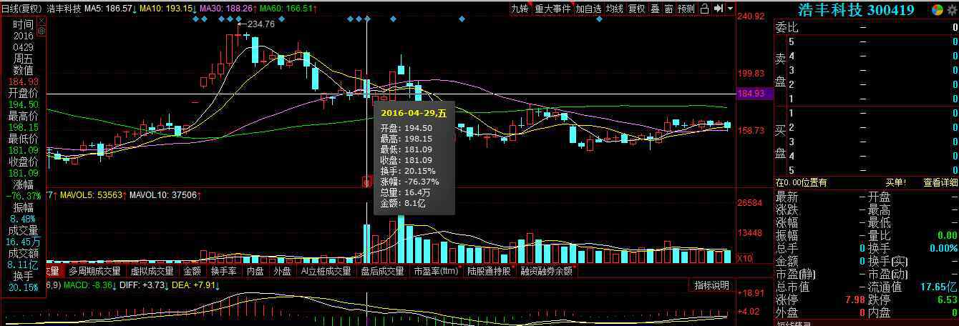The width and height of the screenshot is (959, 326).
Task: Select the 虚拟成交量 tab
Action: [152, 272]
